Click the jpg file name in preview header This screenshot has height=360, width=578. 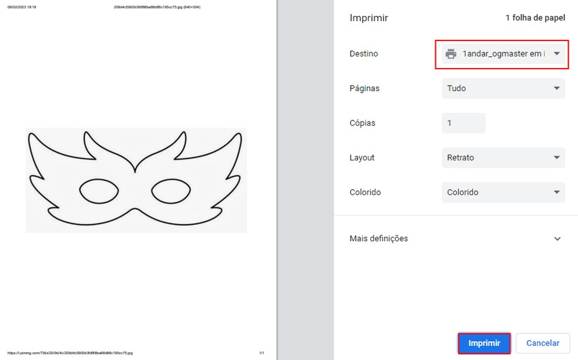coord(157,7)
